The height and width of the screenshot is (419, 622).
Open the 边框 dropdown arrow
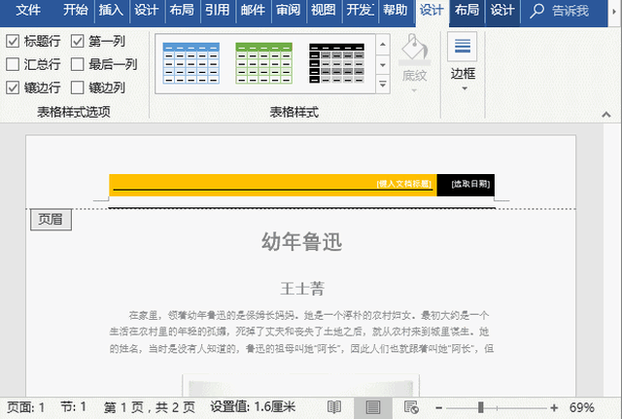(465, 88)
